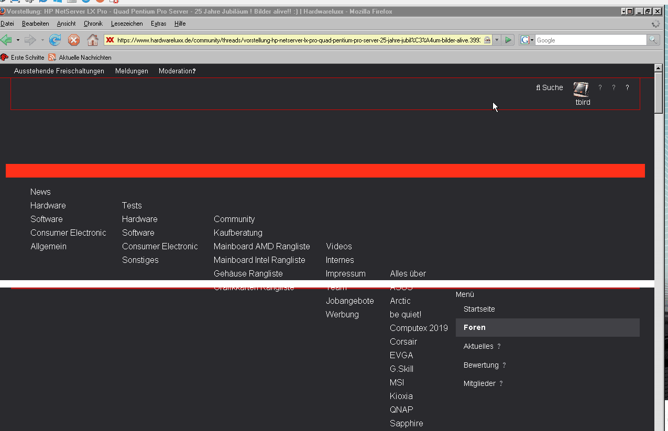Open the be quiet! brand link

coord(406,314)
